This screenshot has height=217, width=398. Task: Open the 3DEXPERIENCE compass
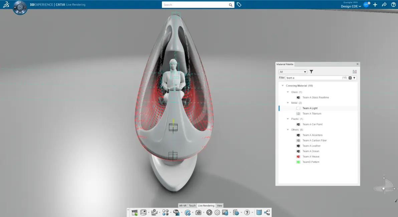pos(20,7)
